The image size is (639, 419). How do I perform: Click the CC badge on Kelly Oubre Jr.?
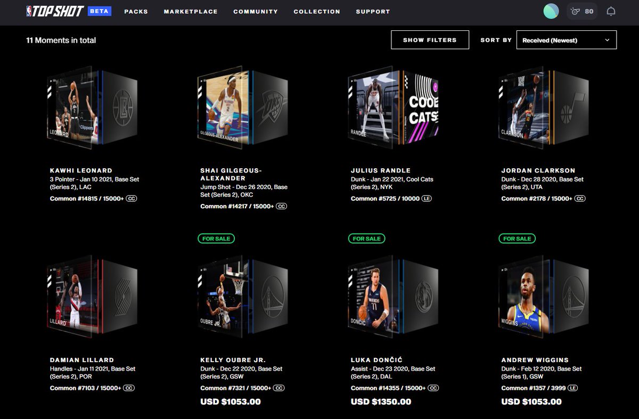click(278, 388)
